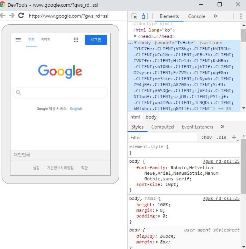Open the Computed tab
246x249 pixels.
pos(162,127)
